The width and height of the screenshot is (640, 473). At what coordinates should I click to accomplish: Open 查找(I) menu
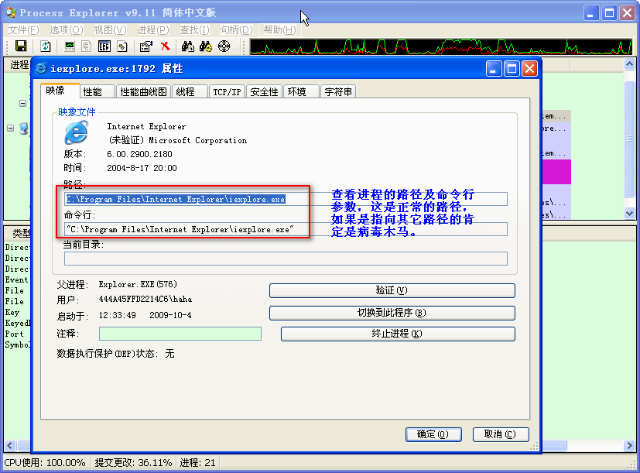(195, 30)
